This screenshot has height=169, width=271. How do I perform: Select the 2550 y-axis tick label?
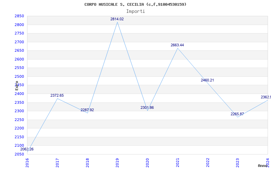click(x=19, y=68)
